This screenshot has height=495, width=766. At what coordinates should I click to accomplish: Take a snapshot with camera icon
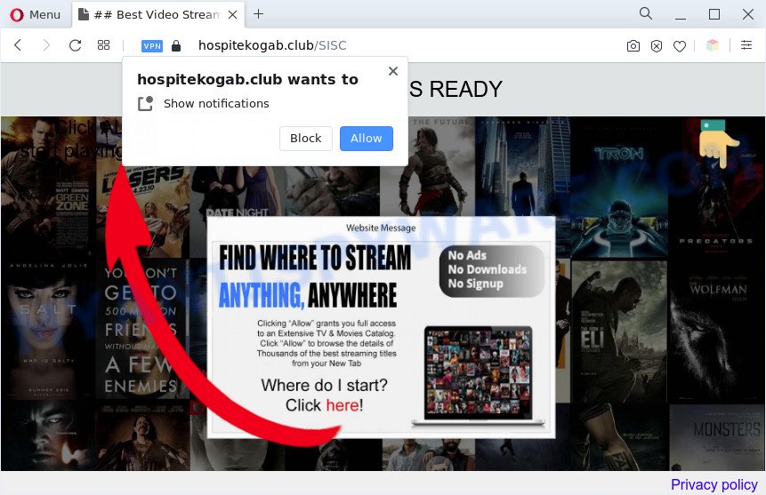pos(633,46)
